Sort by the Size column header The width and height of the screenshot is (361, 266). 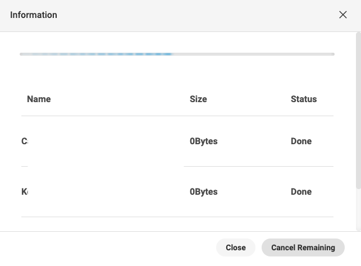pyautogui.click(x=198, y=99)
